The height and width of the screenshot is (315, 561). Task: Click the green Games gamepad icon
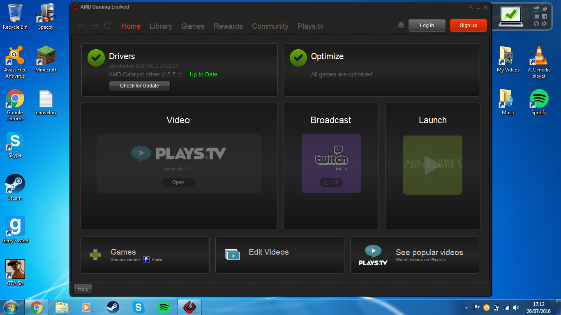click(x=95, y=255)
